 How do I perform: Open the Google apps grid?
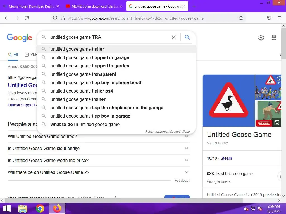(274, 38)
